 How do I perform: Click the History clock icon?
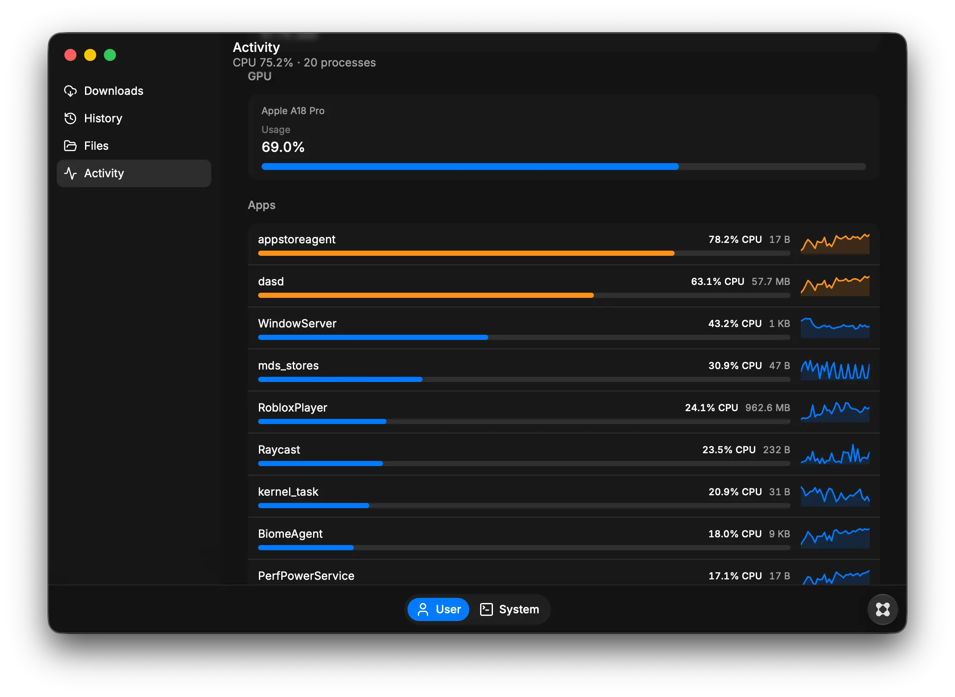70,118
